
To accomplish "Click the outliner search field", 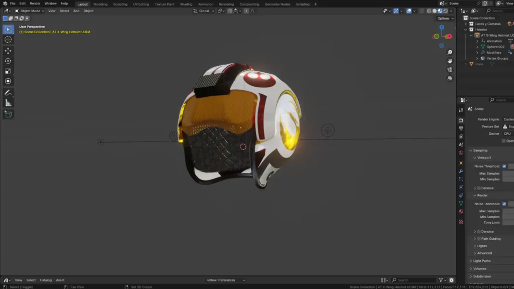I will tap(499, 11).
